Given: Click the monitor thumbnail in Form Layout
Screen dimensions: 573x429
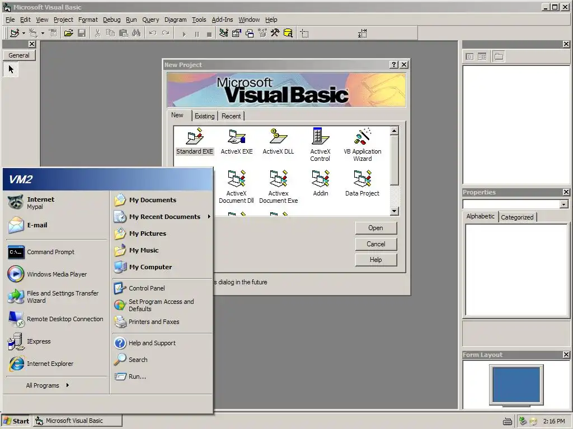Looking at the screenshot, I should [516, 386].
